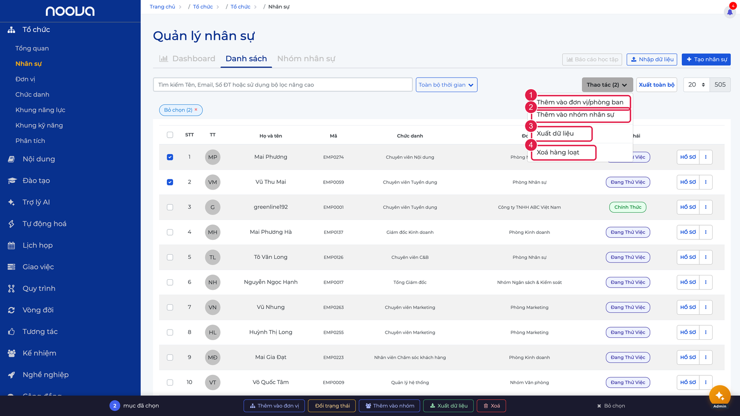The height and width of the screenshot is (416, 740).
Task: Click Đổi trạng thái in the bottom bar
Action: pyautogui.click(x=332, y=406)
